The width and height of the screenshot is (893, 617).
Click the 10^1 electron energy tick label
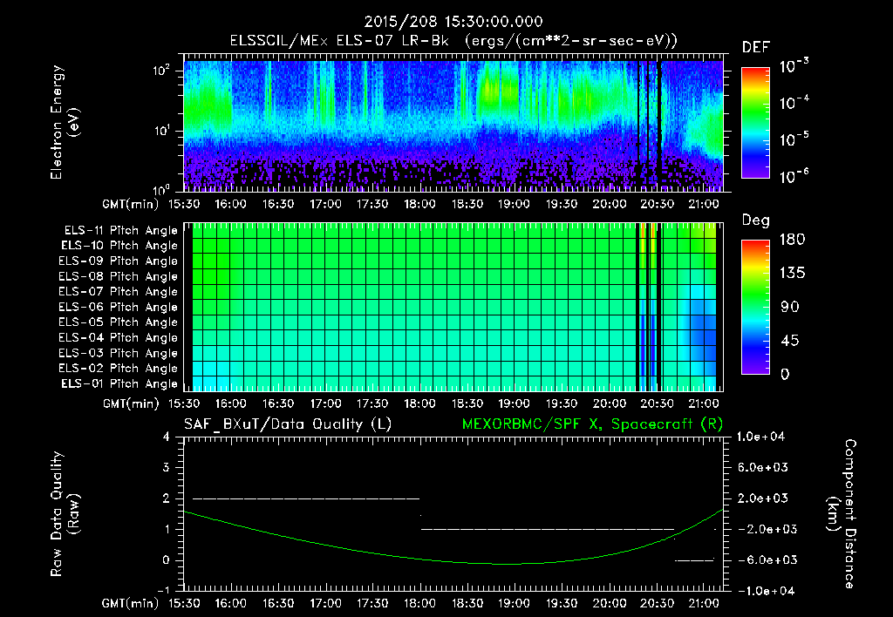coord(161,131)
